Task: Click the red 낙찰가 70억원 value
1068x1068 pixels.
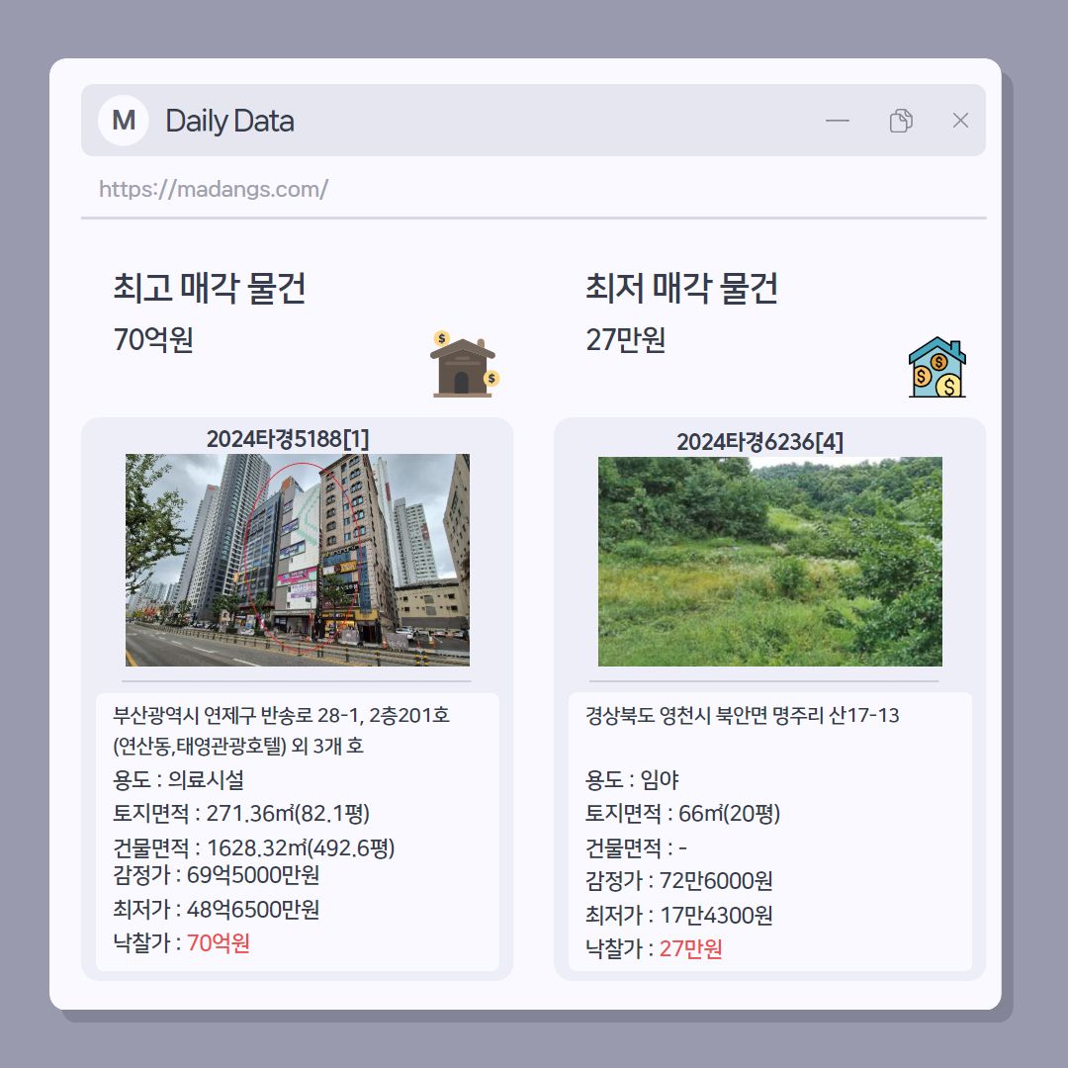Action: pos(218,943)
